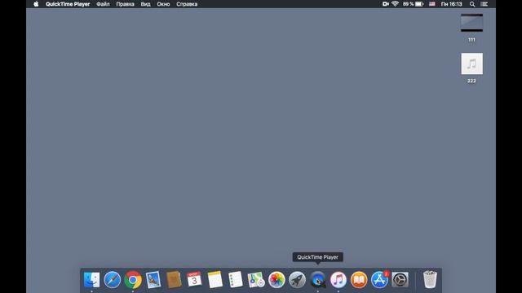The image size is (522, 293).
Task: Open the keyboard input source flag
Action: click(x=431, y=4)
